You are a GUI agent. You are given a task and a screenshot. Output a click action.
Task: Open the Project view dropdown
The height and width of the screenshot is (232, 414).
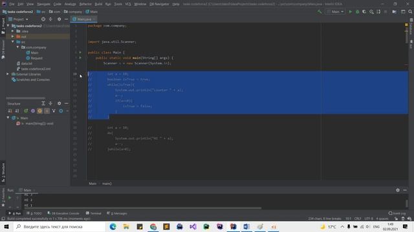[18, 19]
